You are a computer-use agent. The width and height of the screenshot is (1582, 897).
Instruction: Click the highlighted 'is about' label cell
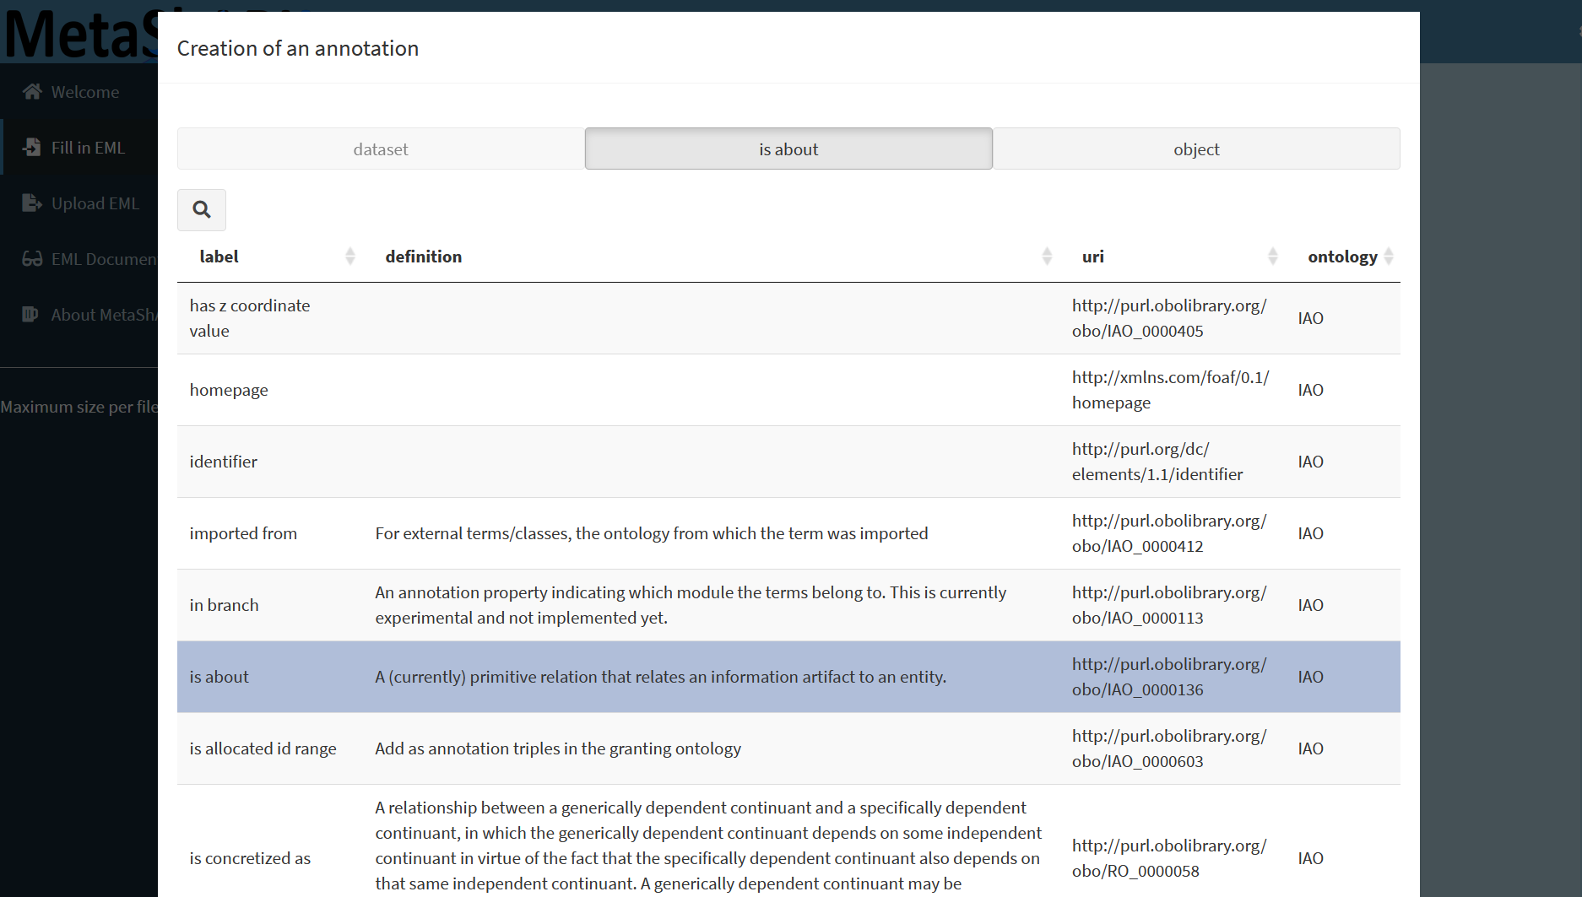click(270, 677)
